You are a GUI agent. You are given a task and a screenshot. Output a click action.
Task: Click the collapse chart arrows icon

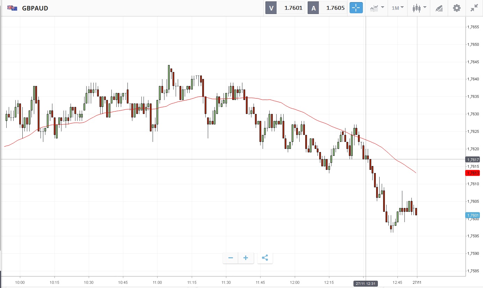coord(474,8)
